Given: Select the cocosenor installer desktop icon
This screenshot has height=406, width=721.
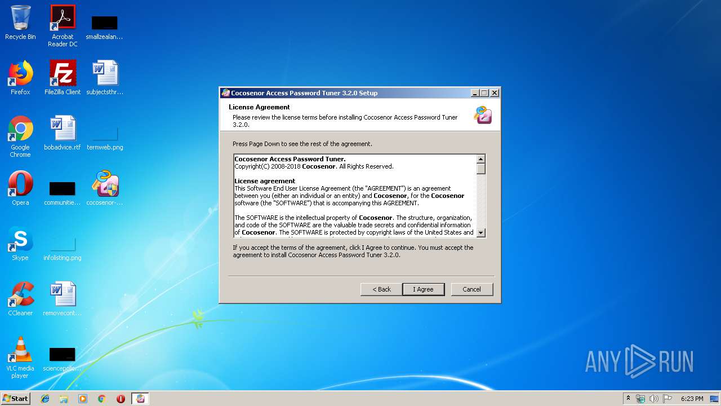Looking at the screenshot, I should click(104, 188).
